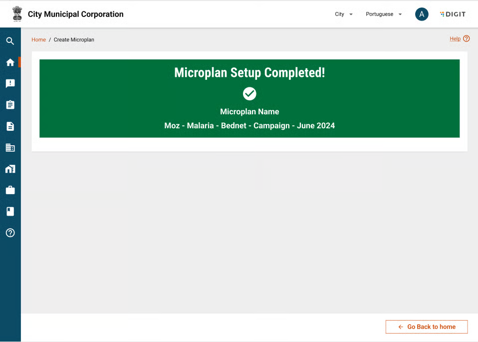
Task: Click the government emblem logo
Action: [17, 14]
